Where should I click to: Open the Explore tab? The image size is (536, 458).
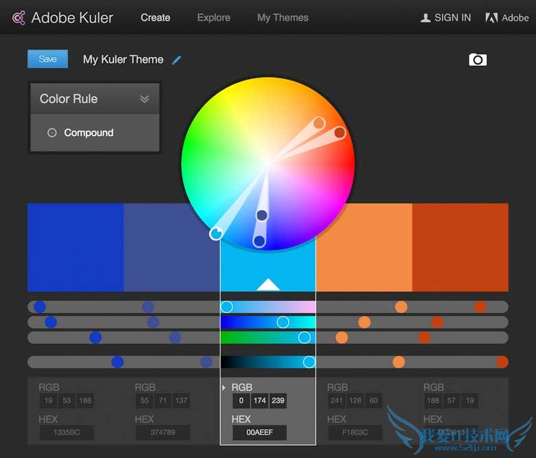pos(214,17)
